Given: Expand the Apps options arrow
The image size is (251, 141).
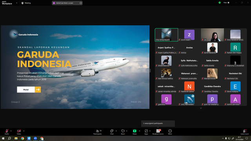Looking at the screenshot, I should pyautogui.click(x=150, y=131).
